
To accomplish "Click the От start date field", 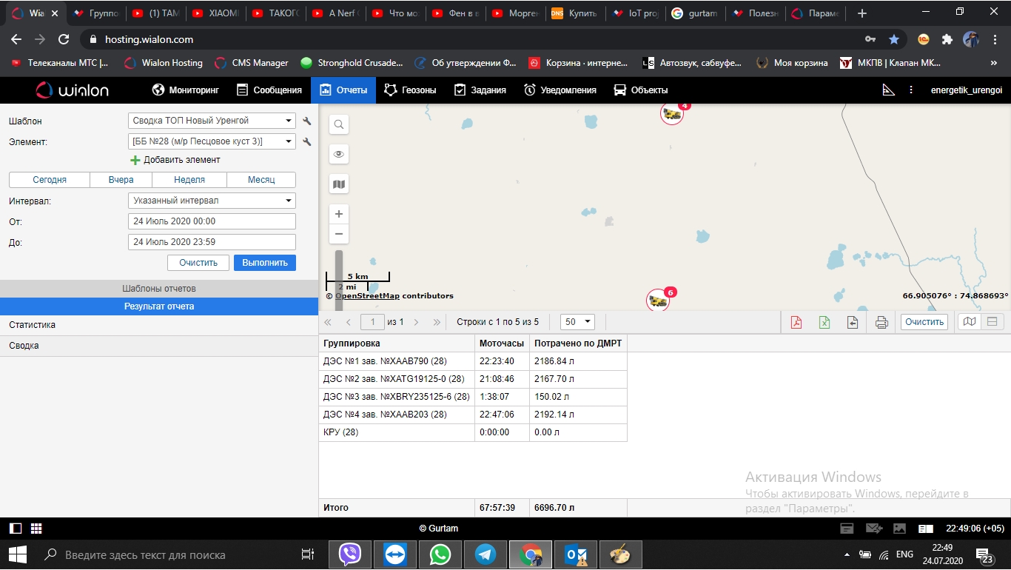I will tap(212, 221).
